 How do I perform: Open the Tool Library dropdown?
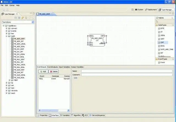click(x=33, y=22)
